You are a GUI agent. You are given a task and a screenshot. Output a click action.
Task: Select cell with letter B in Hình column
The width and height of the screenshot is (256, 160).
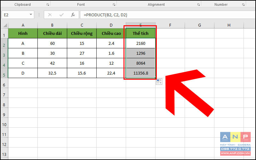(x=23, y=53)
